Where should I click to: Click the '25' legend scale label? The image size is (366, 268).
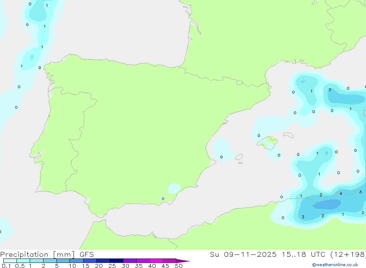[x=112, y=266]
